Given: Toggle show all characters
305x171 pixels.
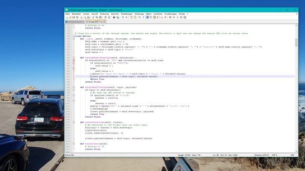Looking at the screenshot, I should coord(143,17).
